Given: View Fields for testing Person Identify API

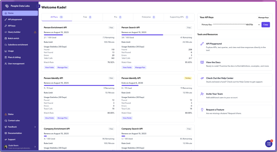Looking at the screenshot, I should coord(127,118).
